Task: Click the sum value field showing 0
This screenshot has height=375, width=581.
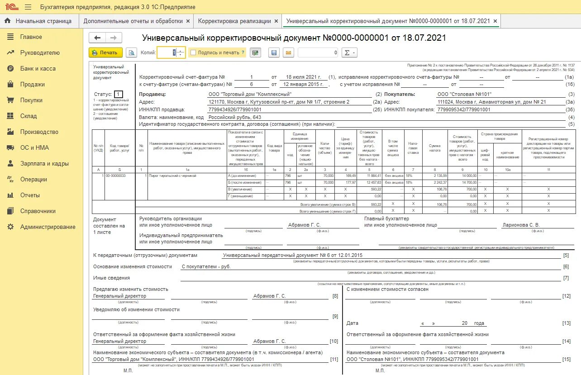Action: click(318, 52)
